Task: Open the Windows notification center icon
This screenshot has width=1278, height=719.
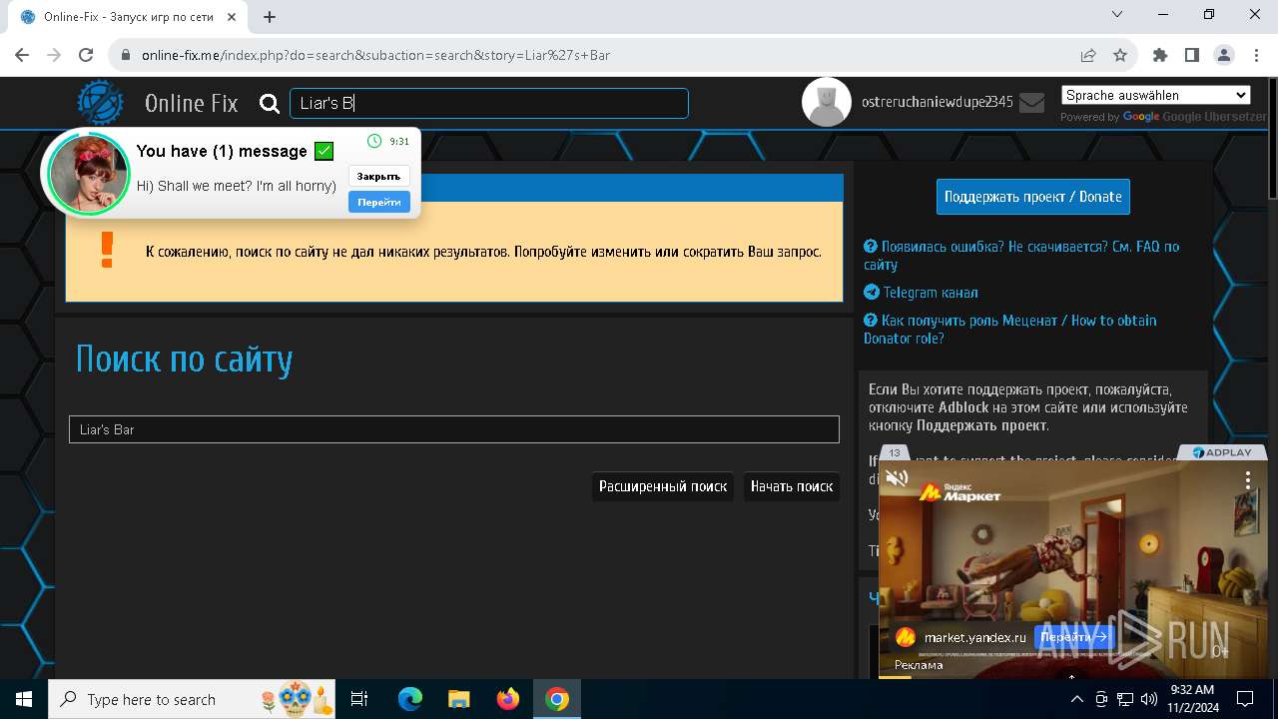Action: point(1245,699)
